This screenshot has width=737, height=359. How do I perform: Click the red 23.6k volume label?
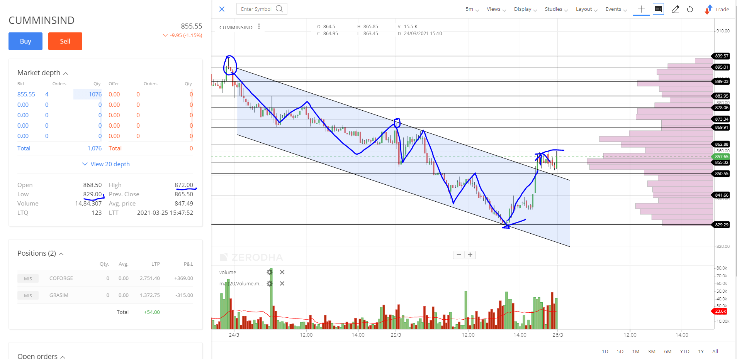click(x=720, y=311)
